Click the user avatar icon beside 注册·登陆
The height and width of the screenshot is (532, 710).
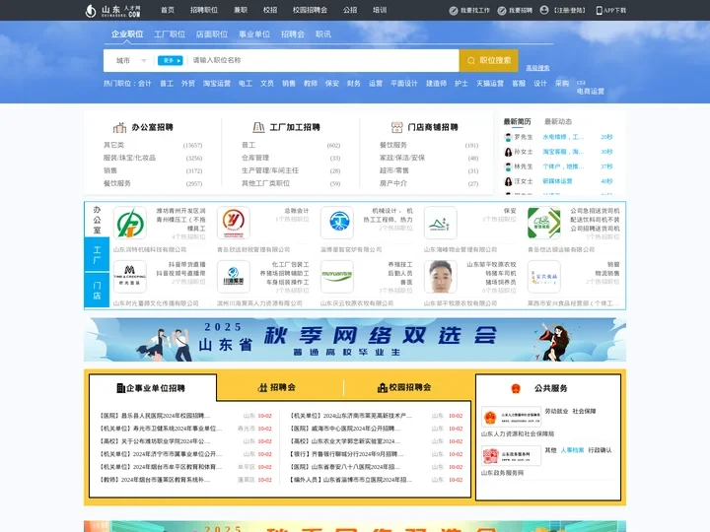(x=544, y=10)
